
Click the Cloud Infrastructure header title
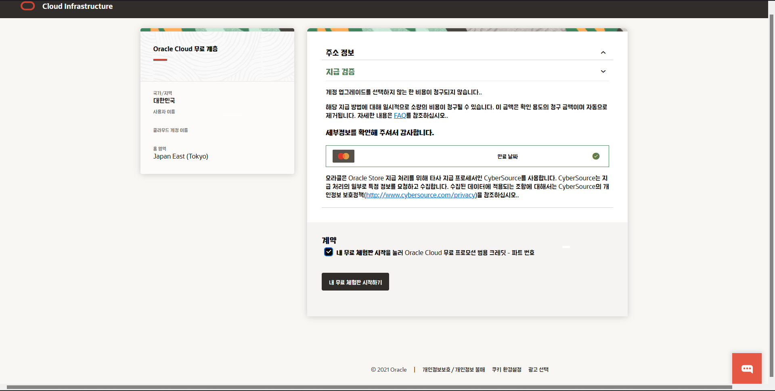click(77, 6)
